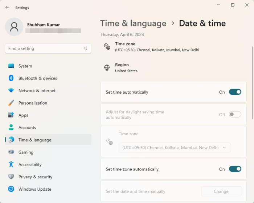Disable Set time zone automatically switch
The height and width of the screenshot is (203, 254).
pyautogui.click(x=235, y=169)
